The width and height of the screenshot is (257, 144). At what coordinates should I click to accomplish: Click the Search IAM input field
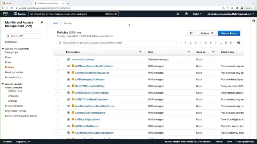pos(23,36)
